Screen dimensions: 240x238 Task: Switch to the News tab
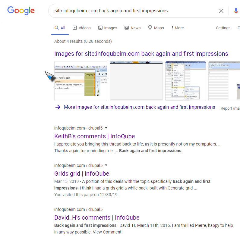pyautogui.click(x=133, y=28)
